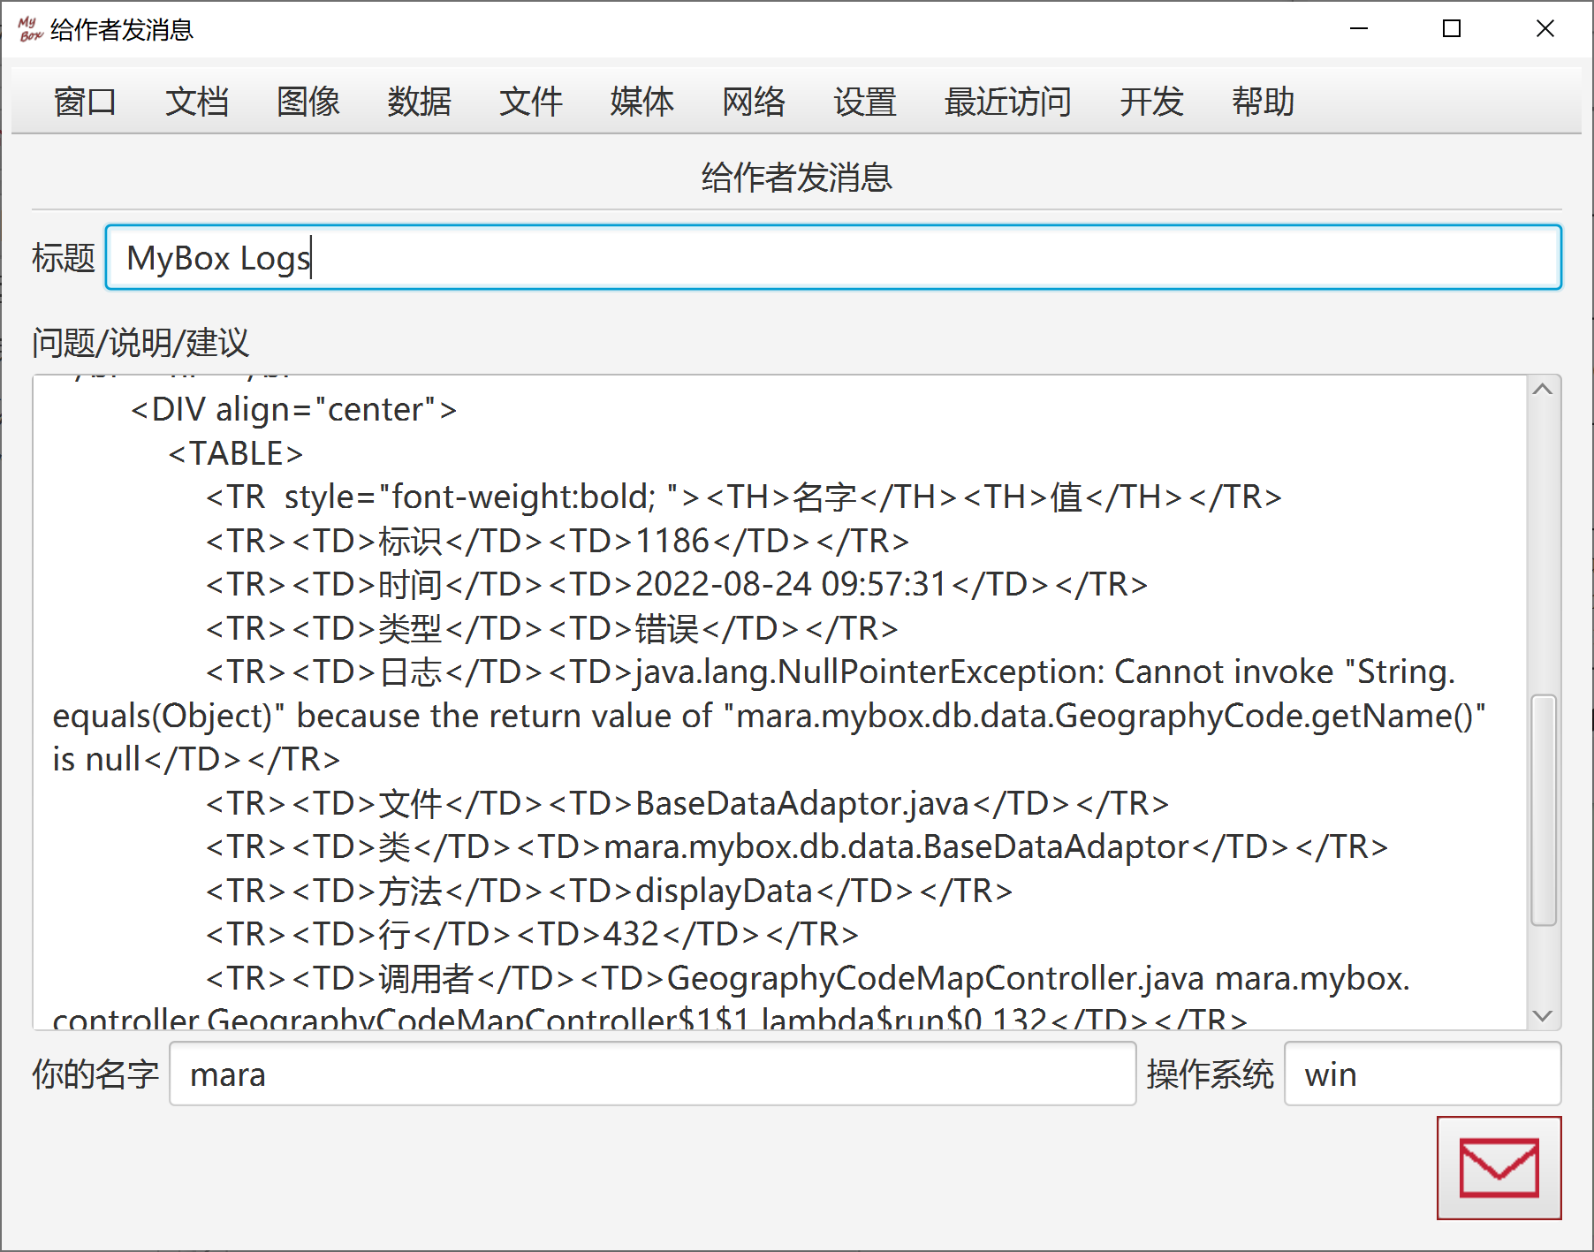
Task: Open the 开发 menu
Action: pos(1151,102)
